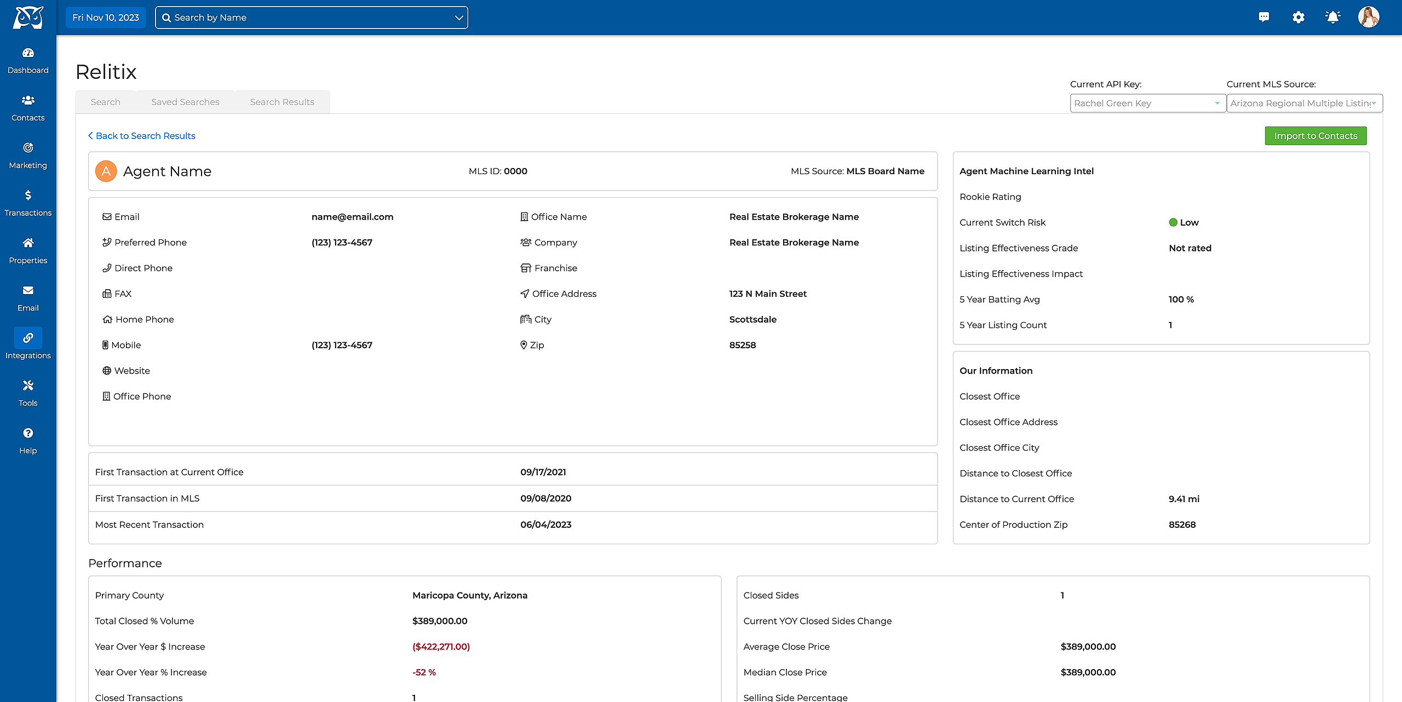Switch to the Search tab
Viewport: 1402px width, 702px height.
click(x=106, y=102)
